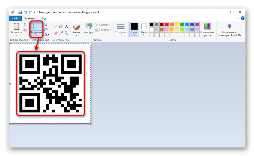Viewport: 254px width, 156px height.
Task: Expand the Вставить dropdown arrow
Action: [x=16, y=35]
